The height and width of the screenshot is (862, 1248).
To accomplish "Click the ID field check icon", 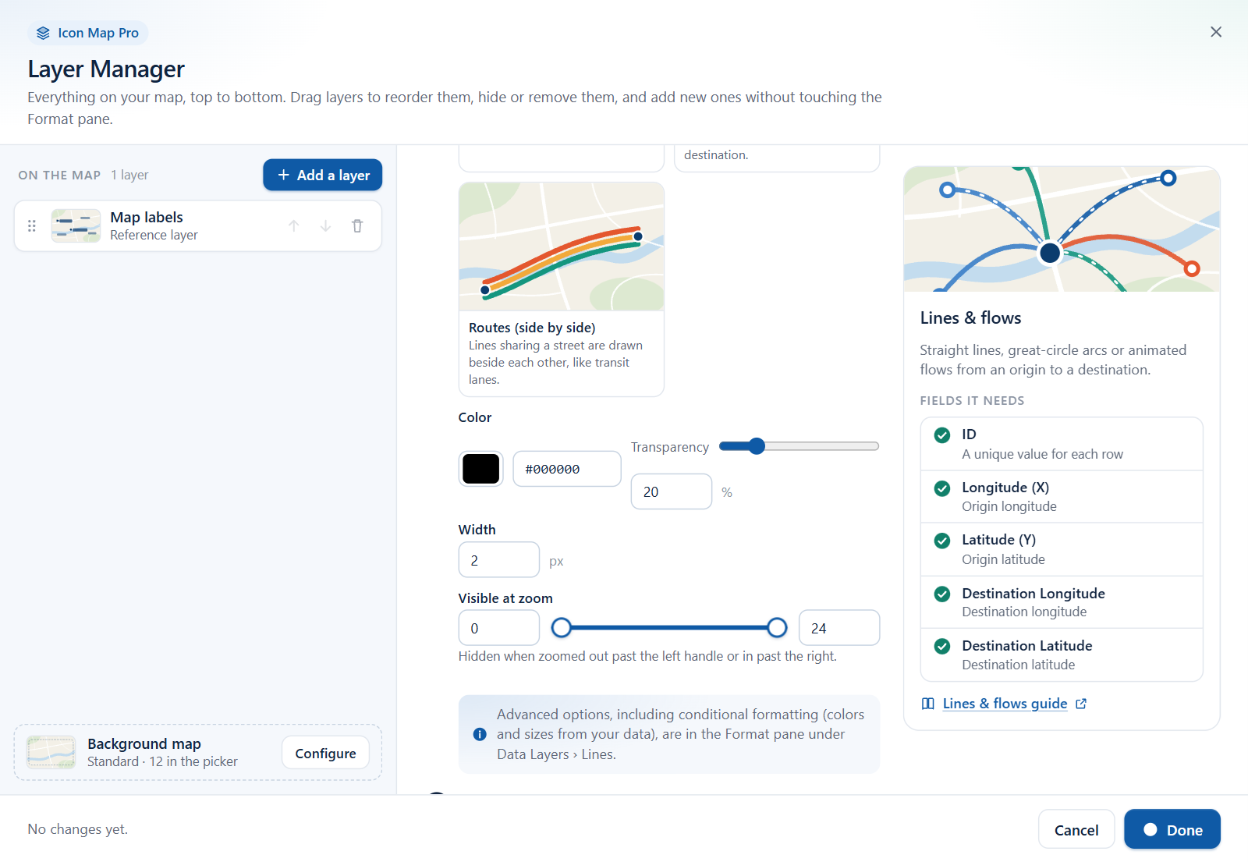I will pyautogui.click(x=942, y=435).
